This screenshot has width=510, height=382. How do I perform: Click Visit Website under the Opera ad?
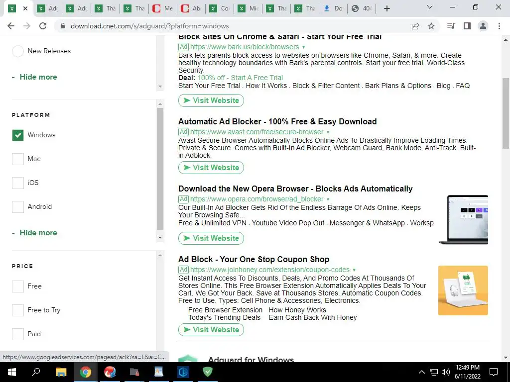click(211, 238)
